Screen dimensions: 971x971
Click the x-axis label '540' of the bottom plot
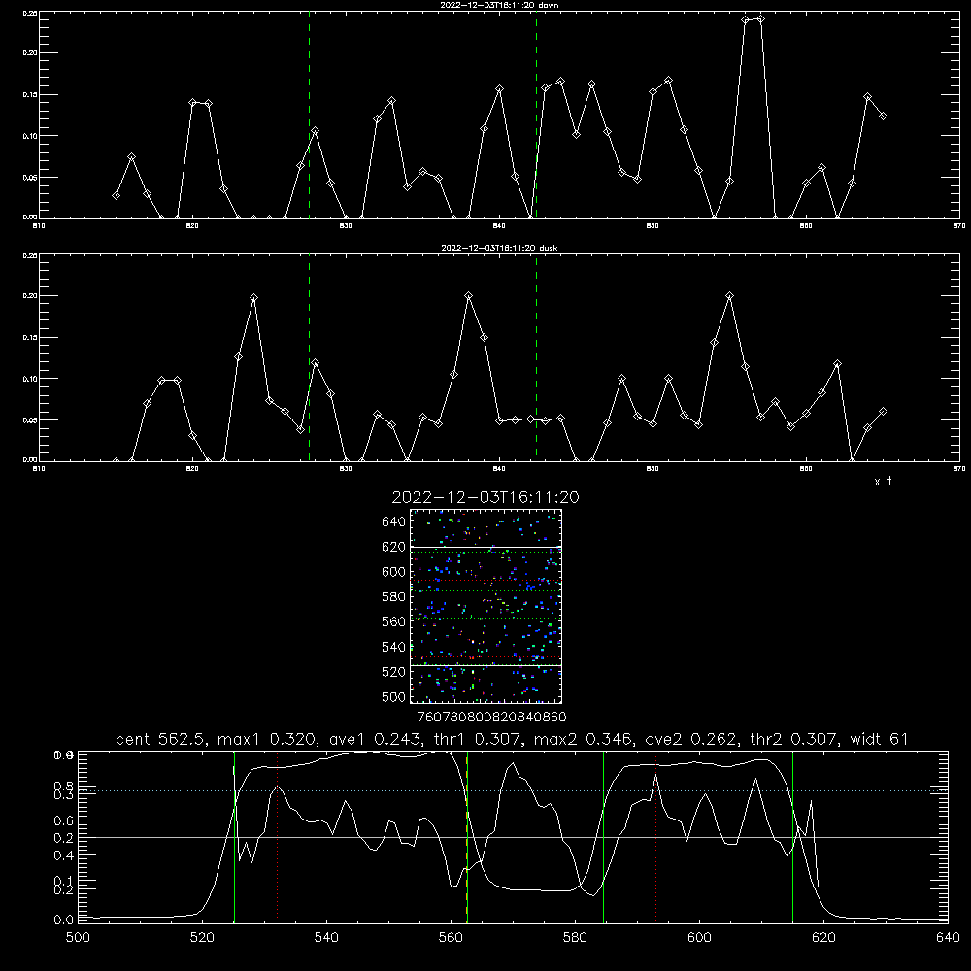pyautogui.click(x=326, y=938)
